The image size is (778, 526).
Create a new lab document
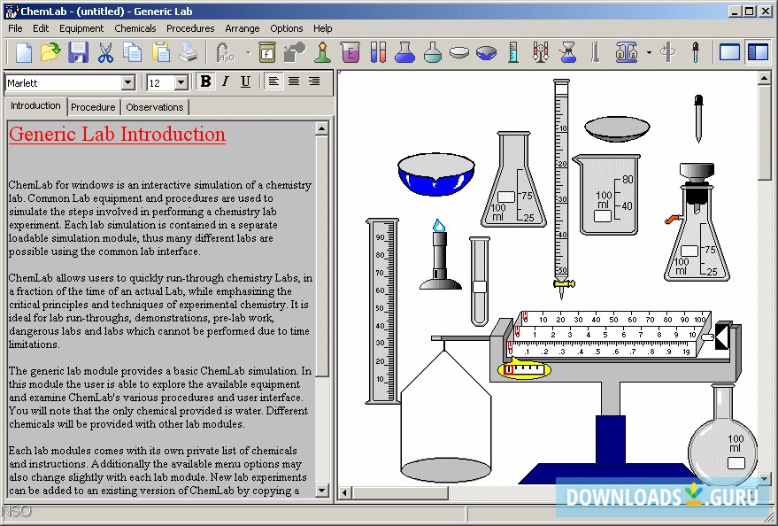tap(23, 52)
